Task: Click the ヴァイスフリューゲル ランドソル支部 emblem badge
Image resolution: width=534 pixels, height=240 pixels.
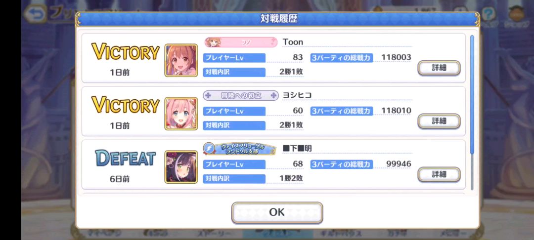Action: [240, 149]
